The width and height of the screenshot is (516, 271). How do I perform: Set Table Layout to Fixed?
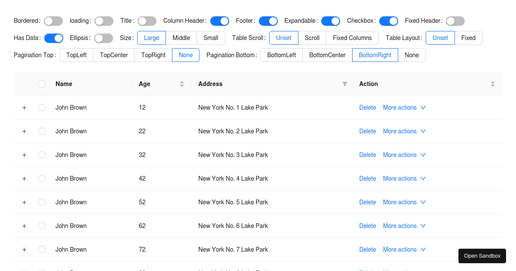tap(468, 38)
